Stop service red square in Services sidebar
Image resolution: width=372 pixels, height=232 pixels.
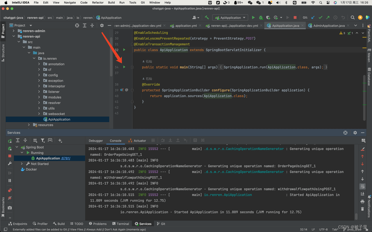pyautogui.click(x=10, y=156)
